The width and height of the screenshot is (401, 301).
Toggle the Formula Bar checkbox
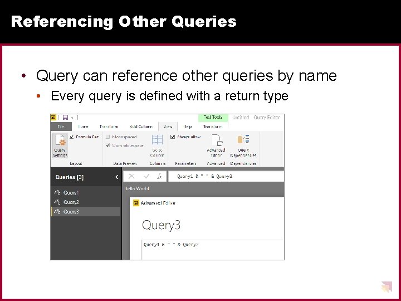pyautogui.click(x=72, y=137)
